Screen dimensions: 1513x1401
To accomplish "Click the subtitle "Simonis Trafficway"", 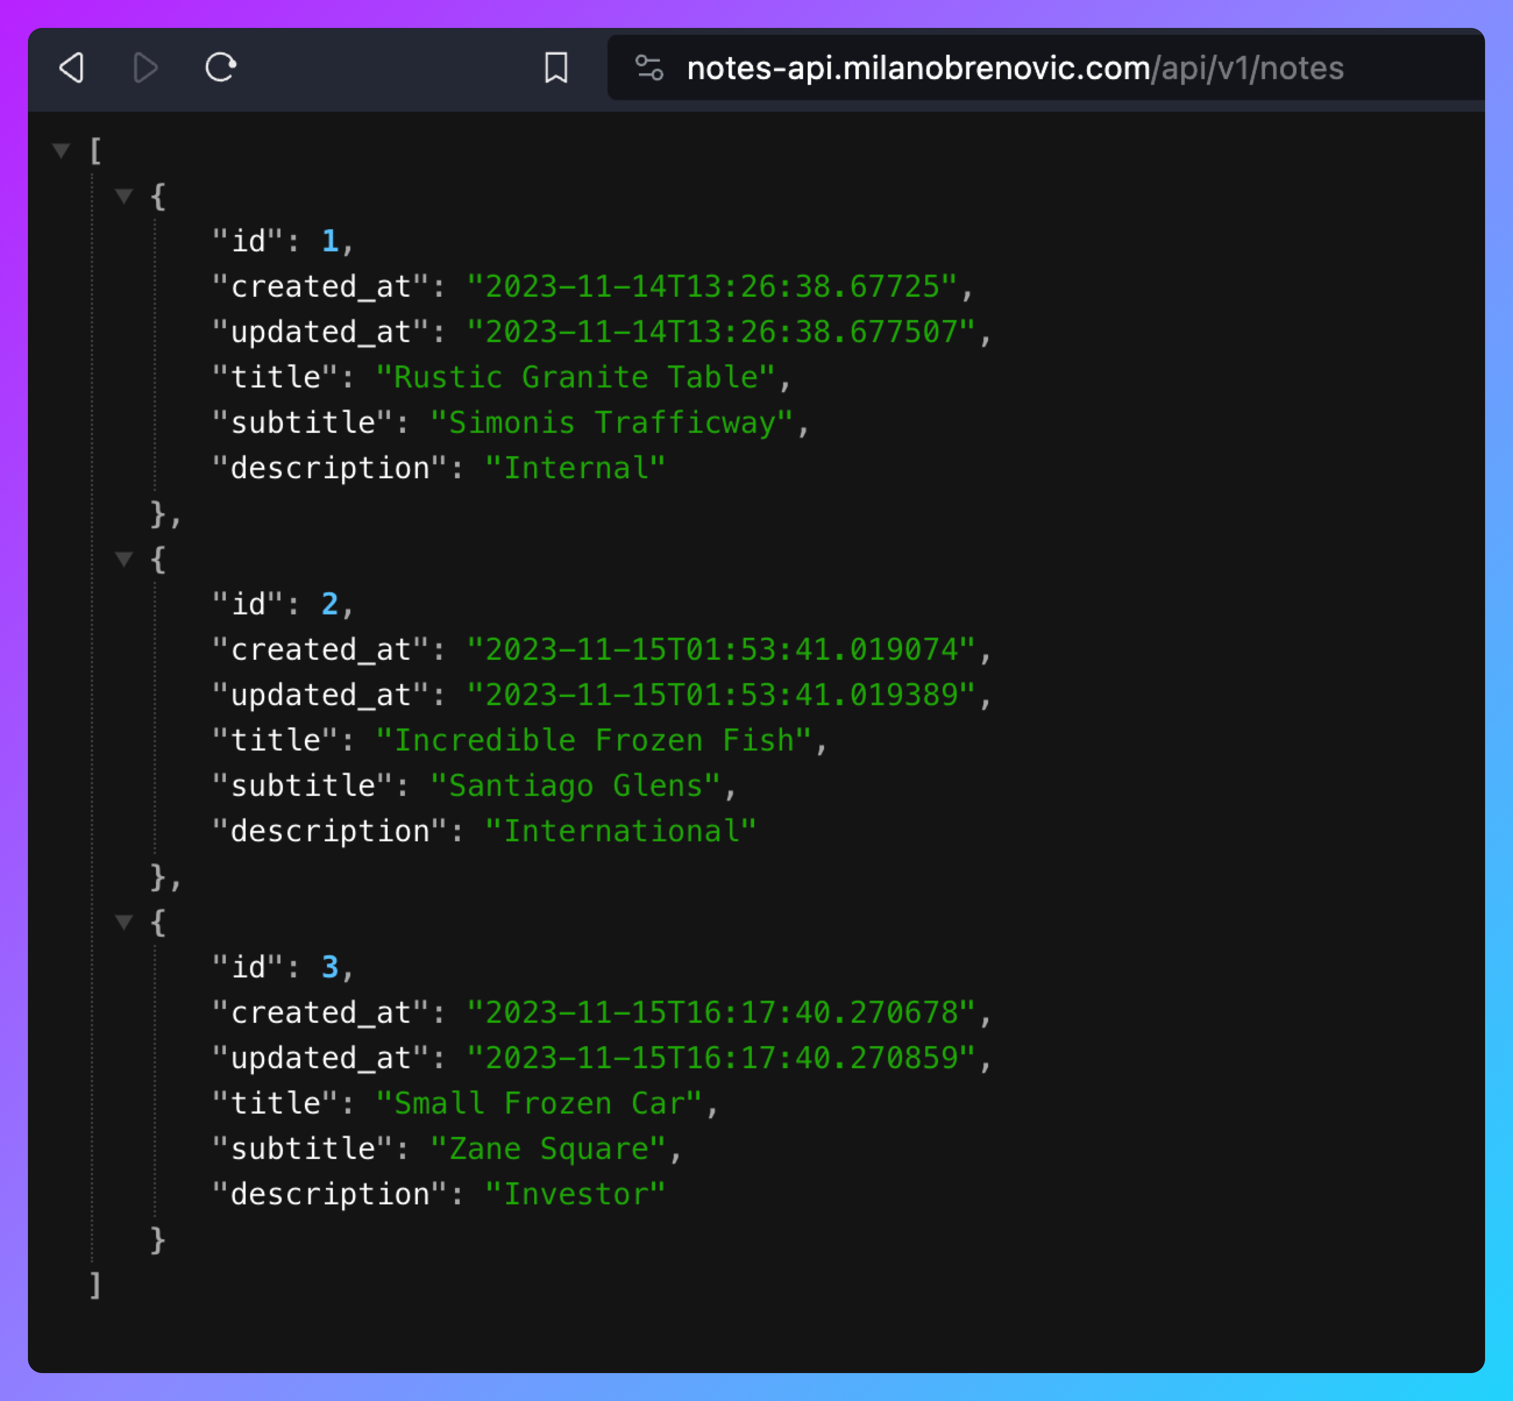I will click(x=612, y=423).
